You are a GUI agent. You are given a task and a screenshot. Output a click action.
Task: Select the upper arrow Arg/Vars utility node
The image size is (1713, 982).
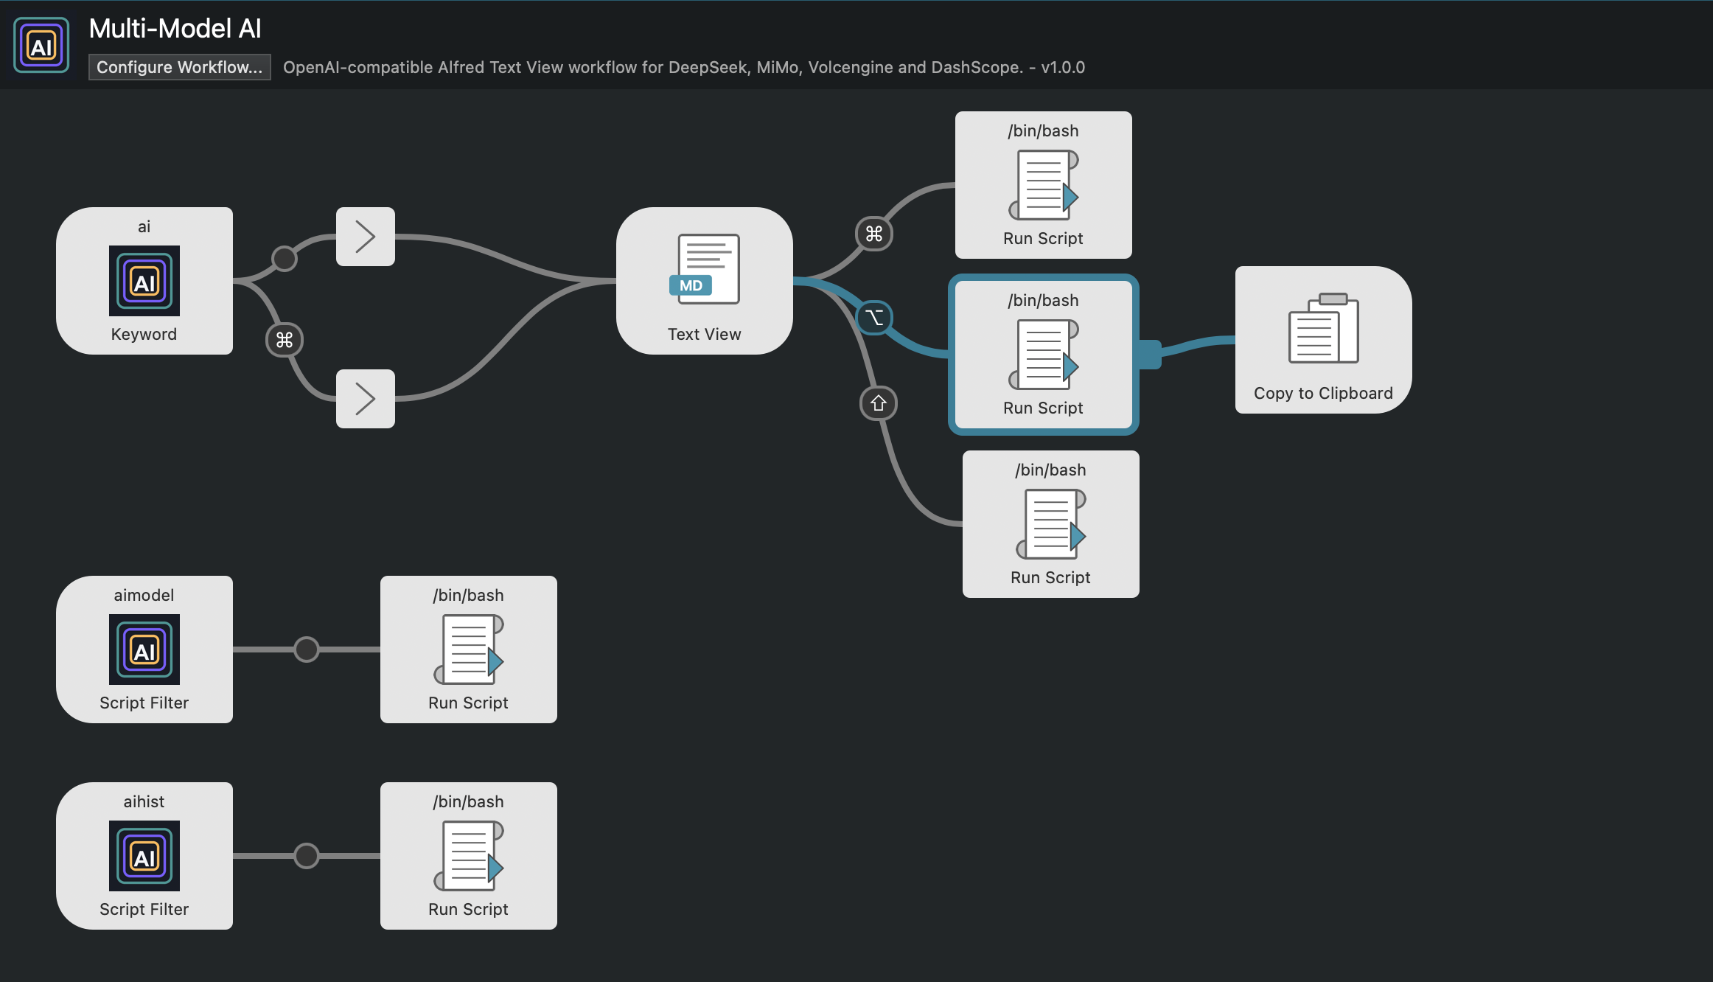[366, 237]
